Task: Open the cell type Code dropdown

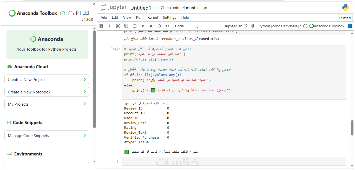Action: 186,26
